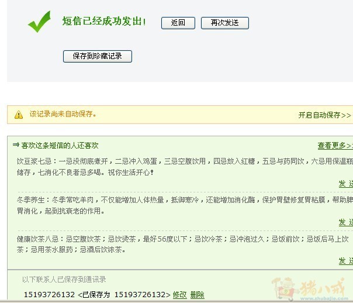Send the 冬季养生 message via 发送
This screenshot has height=303, width=353.
345,222
